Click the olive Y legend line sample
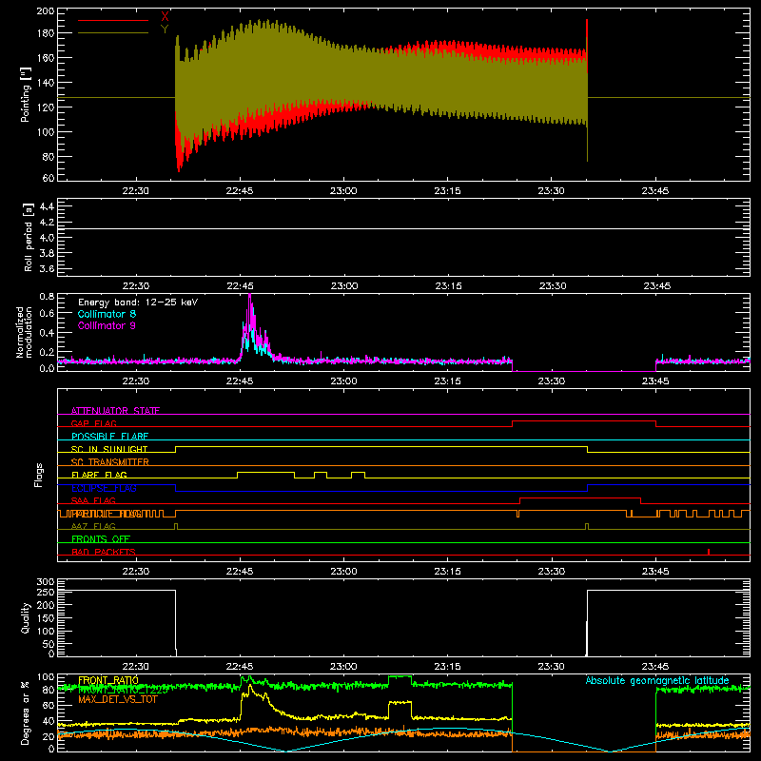This screenshot has height=761, width=761. coord(113,32)
